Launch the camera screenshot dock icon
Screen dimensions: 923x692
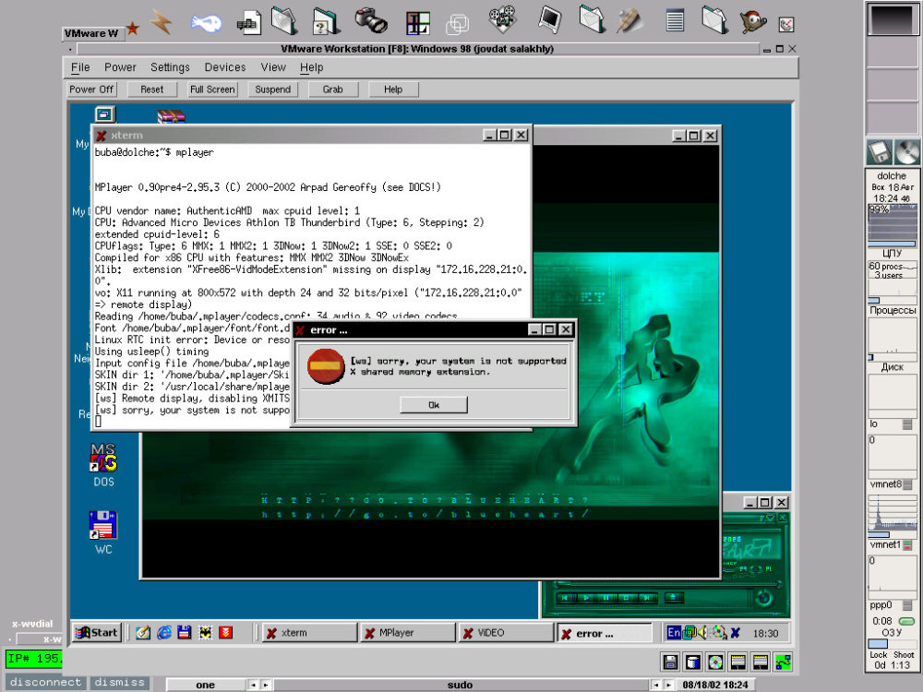pos(371,20)
